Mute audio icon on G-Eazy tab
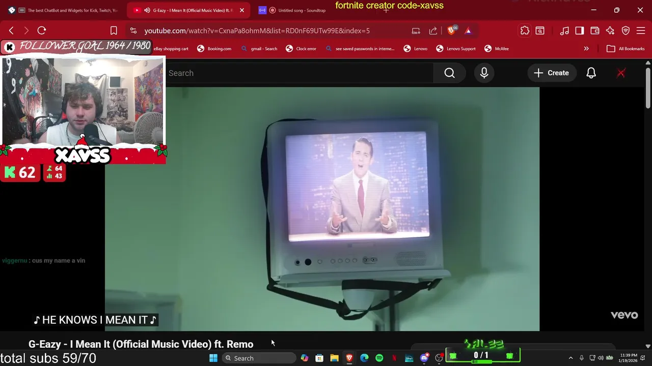 pos(147,10)
